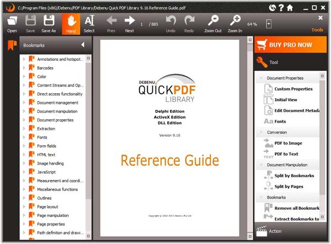331x244 pixels.
Task: Click the home icon in title bar
Action: [x=290, y=8]
